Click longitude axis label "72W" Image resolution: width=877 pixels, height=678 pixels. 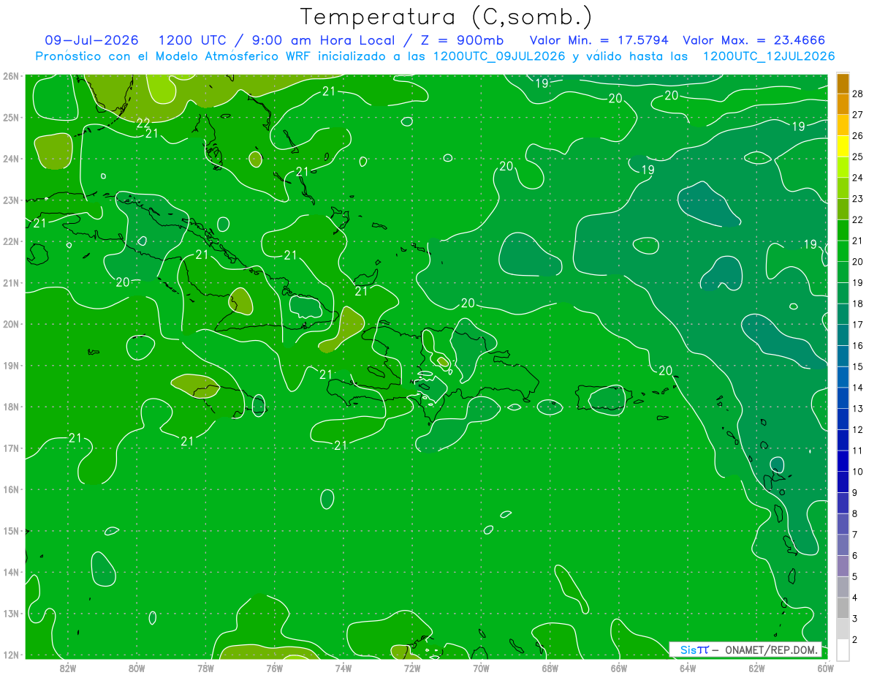tap(412, 668)
